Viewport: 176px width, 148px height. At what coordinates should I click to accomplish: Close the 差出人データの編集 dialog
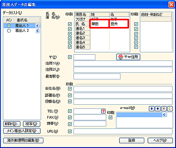point(171,5)
